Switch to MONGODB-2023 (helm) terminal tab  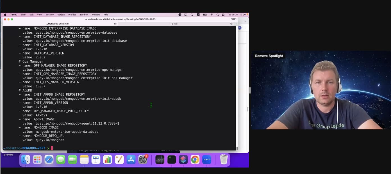pos(60,24)
